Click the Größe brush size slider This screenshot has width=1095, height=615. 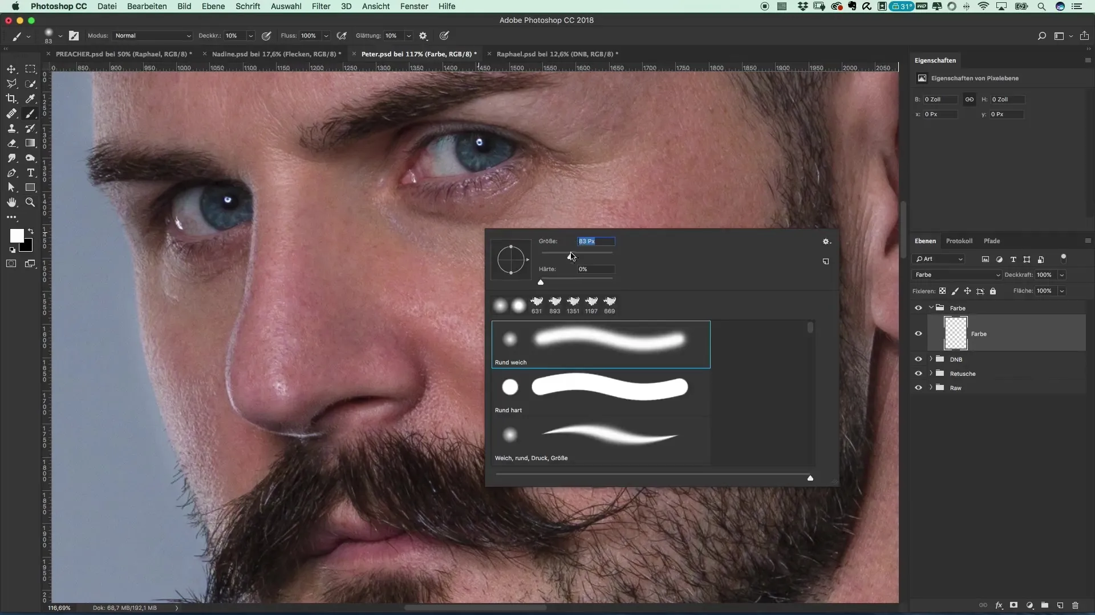[x=577, y=253]
